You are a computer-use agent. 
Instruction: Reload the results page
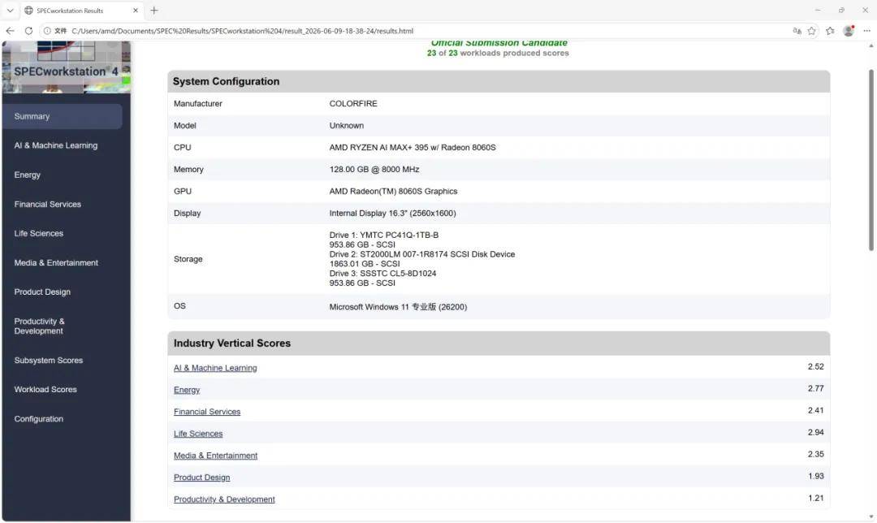tap(28, 31)
